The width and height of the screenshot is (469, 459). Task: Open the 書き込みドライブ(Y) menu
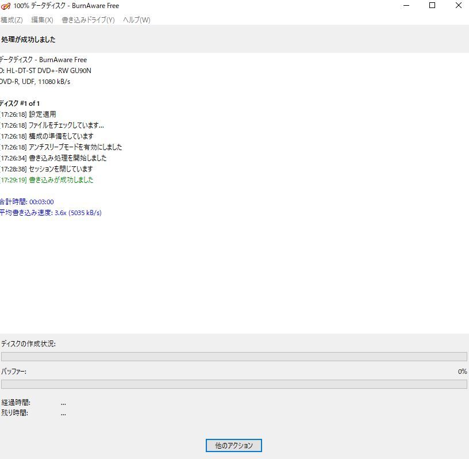[x=89, y=20]
